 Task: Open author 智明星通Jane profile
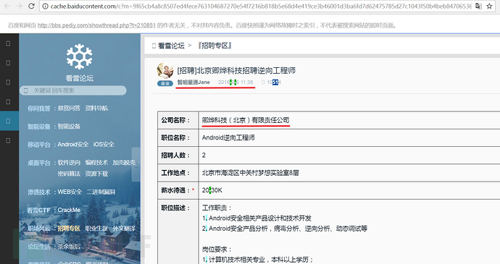193,82
